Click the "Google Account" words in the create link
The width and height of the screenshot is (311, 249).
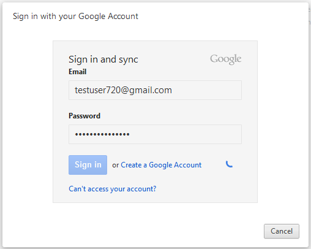[175, 165]
